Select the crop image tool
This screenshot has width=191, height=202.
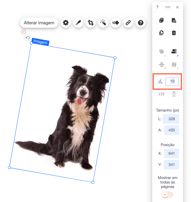tap(91, 23)
